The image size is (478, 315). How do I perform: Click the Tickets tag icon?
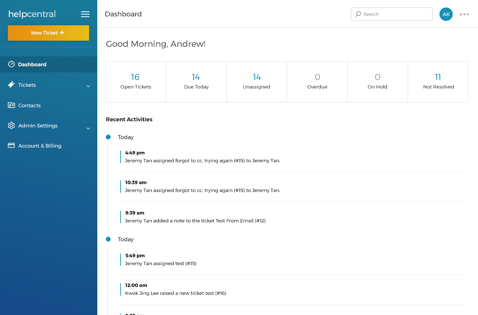[x=11, y=84]
